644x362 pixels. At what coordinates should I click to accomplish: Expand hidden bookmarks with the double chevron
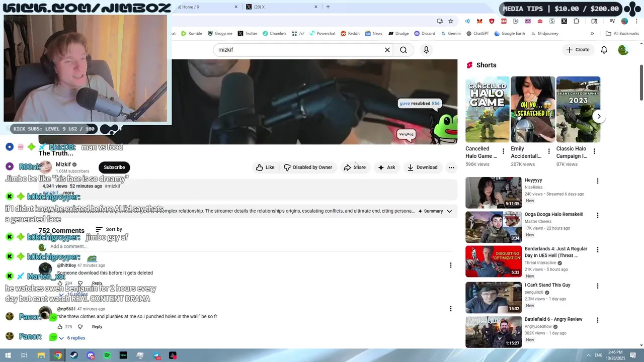[592, 34]
